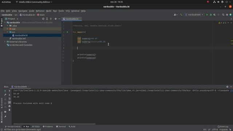Expand External Libraries node
Image resolution: width=233 pixels, height=131 pixels.
[5, 42]
